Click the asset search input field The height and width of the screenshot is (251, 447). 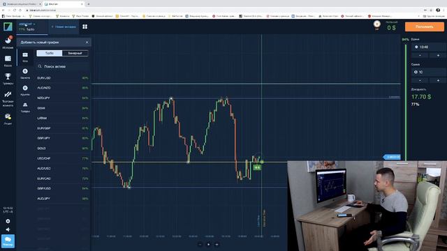(63, 66)
